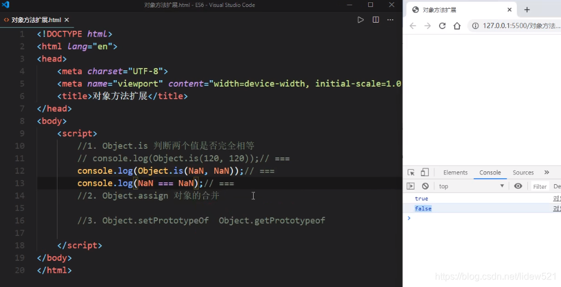The image size is (561, 287).
Task: Open source link of true log
Action: tap(557, 199)
